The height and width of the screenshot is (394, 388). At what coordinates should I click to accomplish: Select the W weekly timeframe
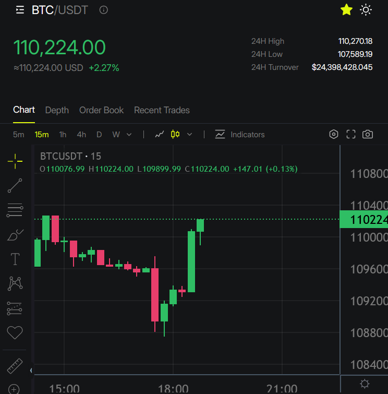(x=116, y=135)
